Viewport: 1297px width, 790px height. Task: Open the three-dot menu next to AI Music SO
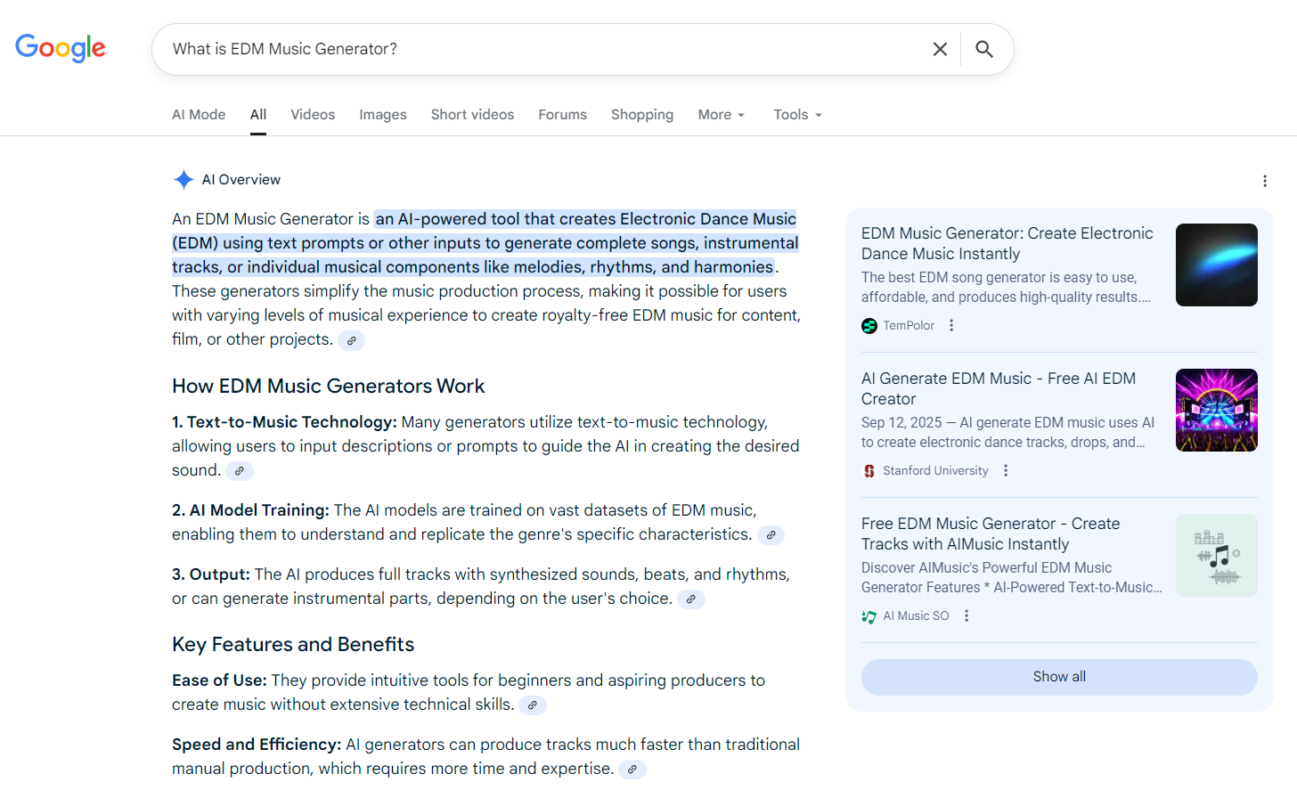coord(967,615)
